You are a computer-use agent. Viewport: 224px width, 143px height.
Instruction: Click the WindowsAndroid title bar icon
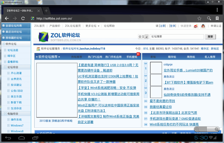(3, 2)
